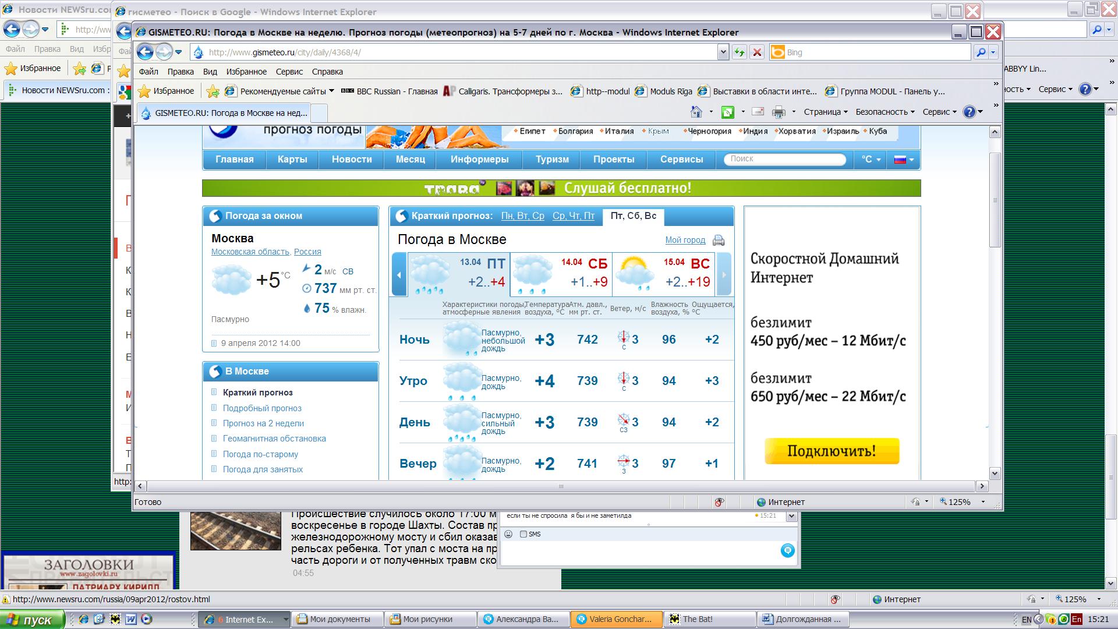The image size is (1118, 629).
Task: Open the Страница command bar menu
Action: [825, 112]
